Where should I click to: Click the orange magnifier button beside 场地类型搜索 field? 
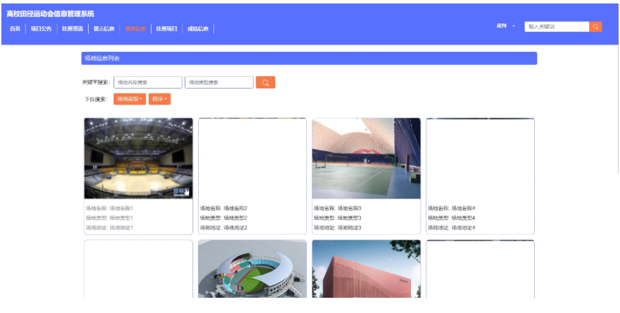pyautogui.click(x=265, y=82)
